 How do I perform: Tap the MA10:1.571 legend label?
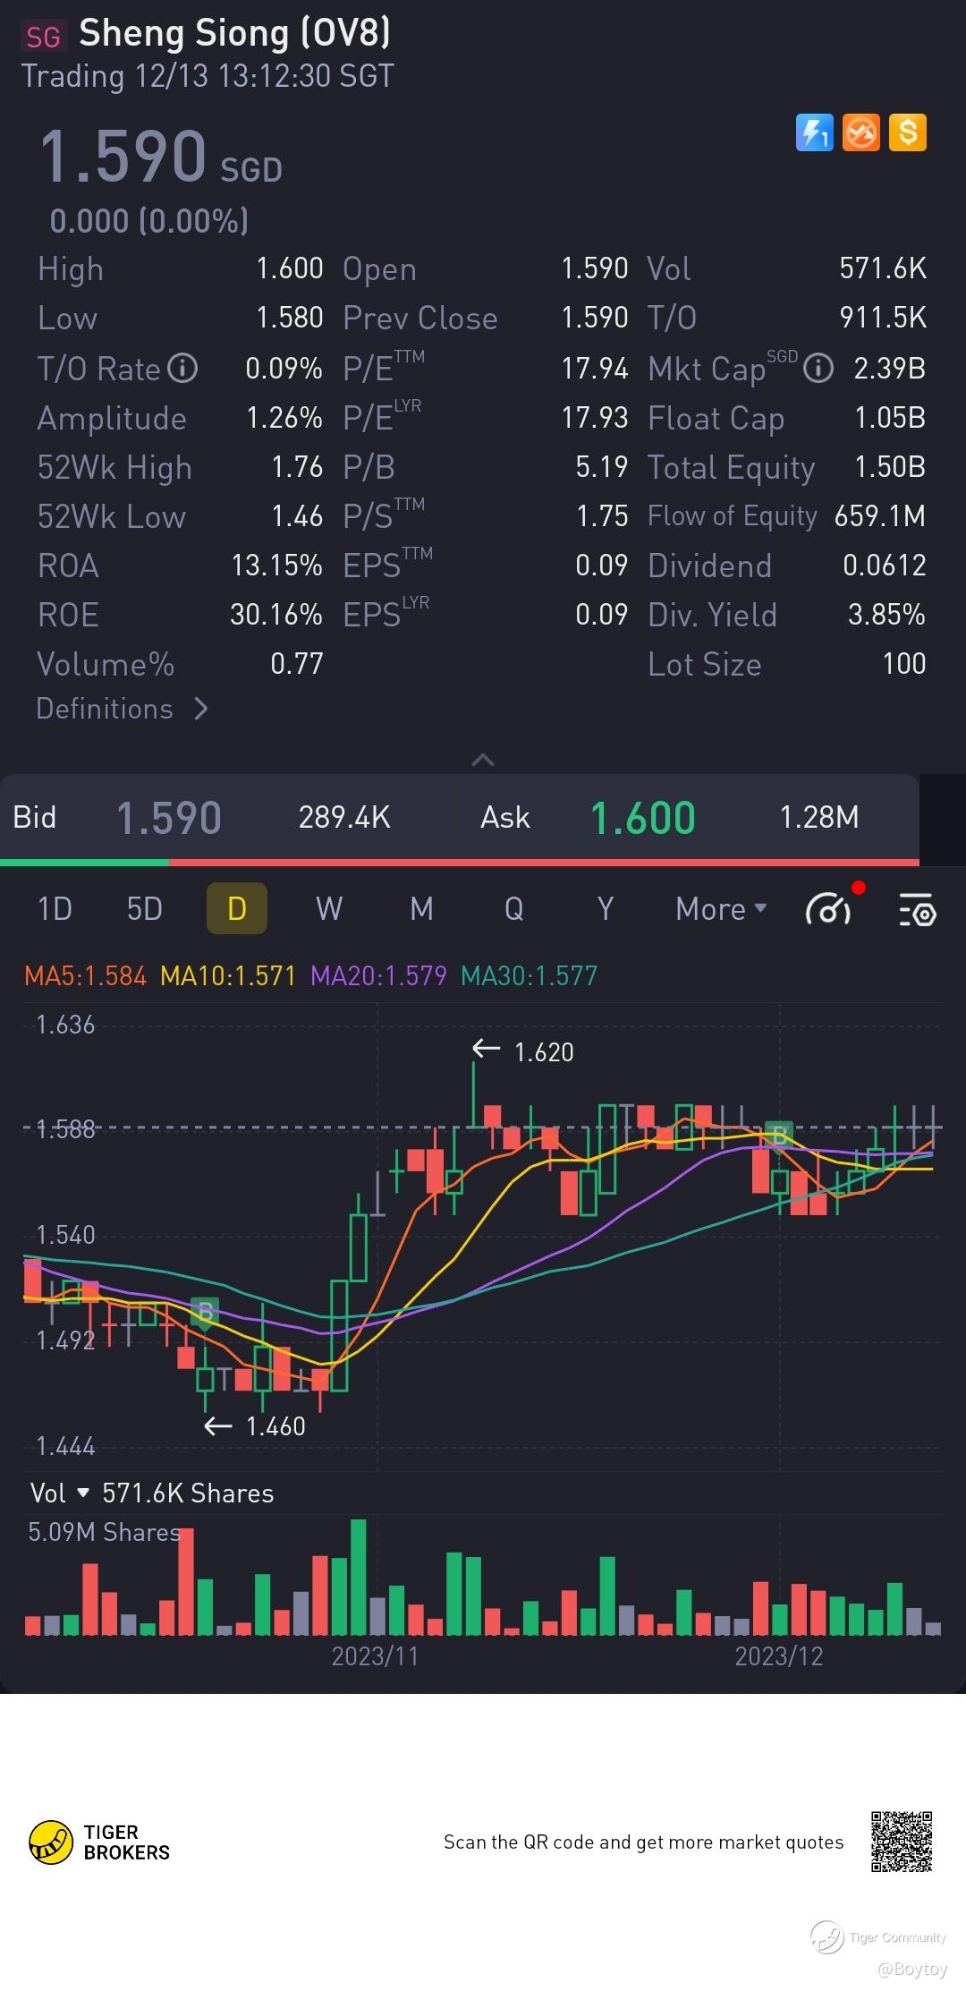tap(227, 975)
